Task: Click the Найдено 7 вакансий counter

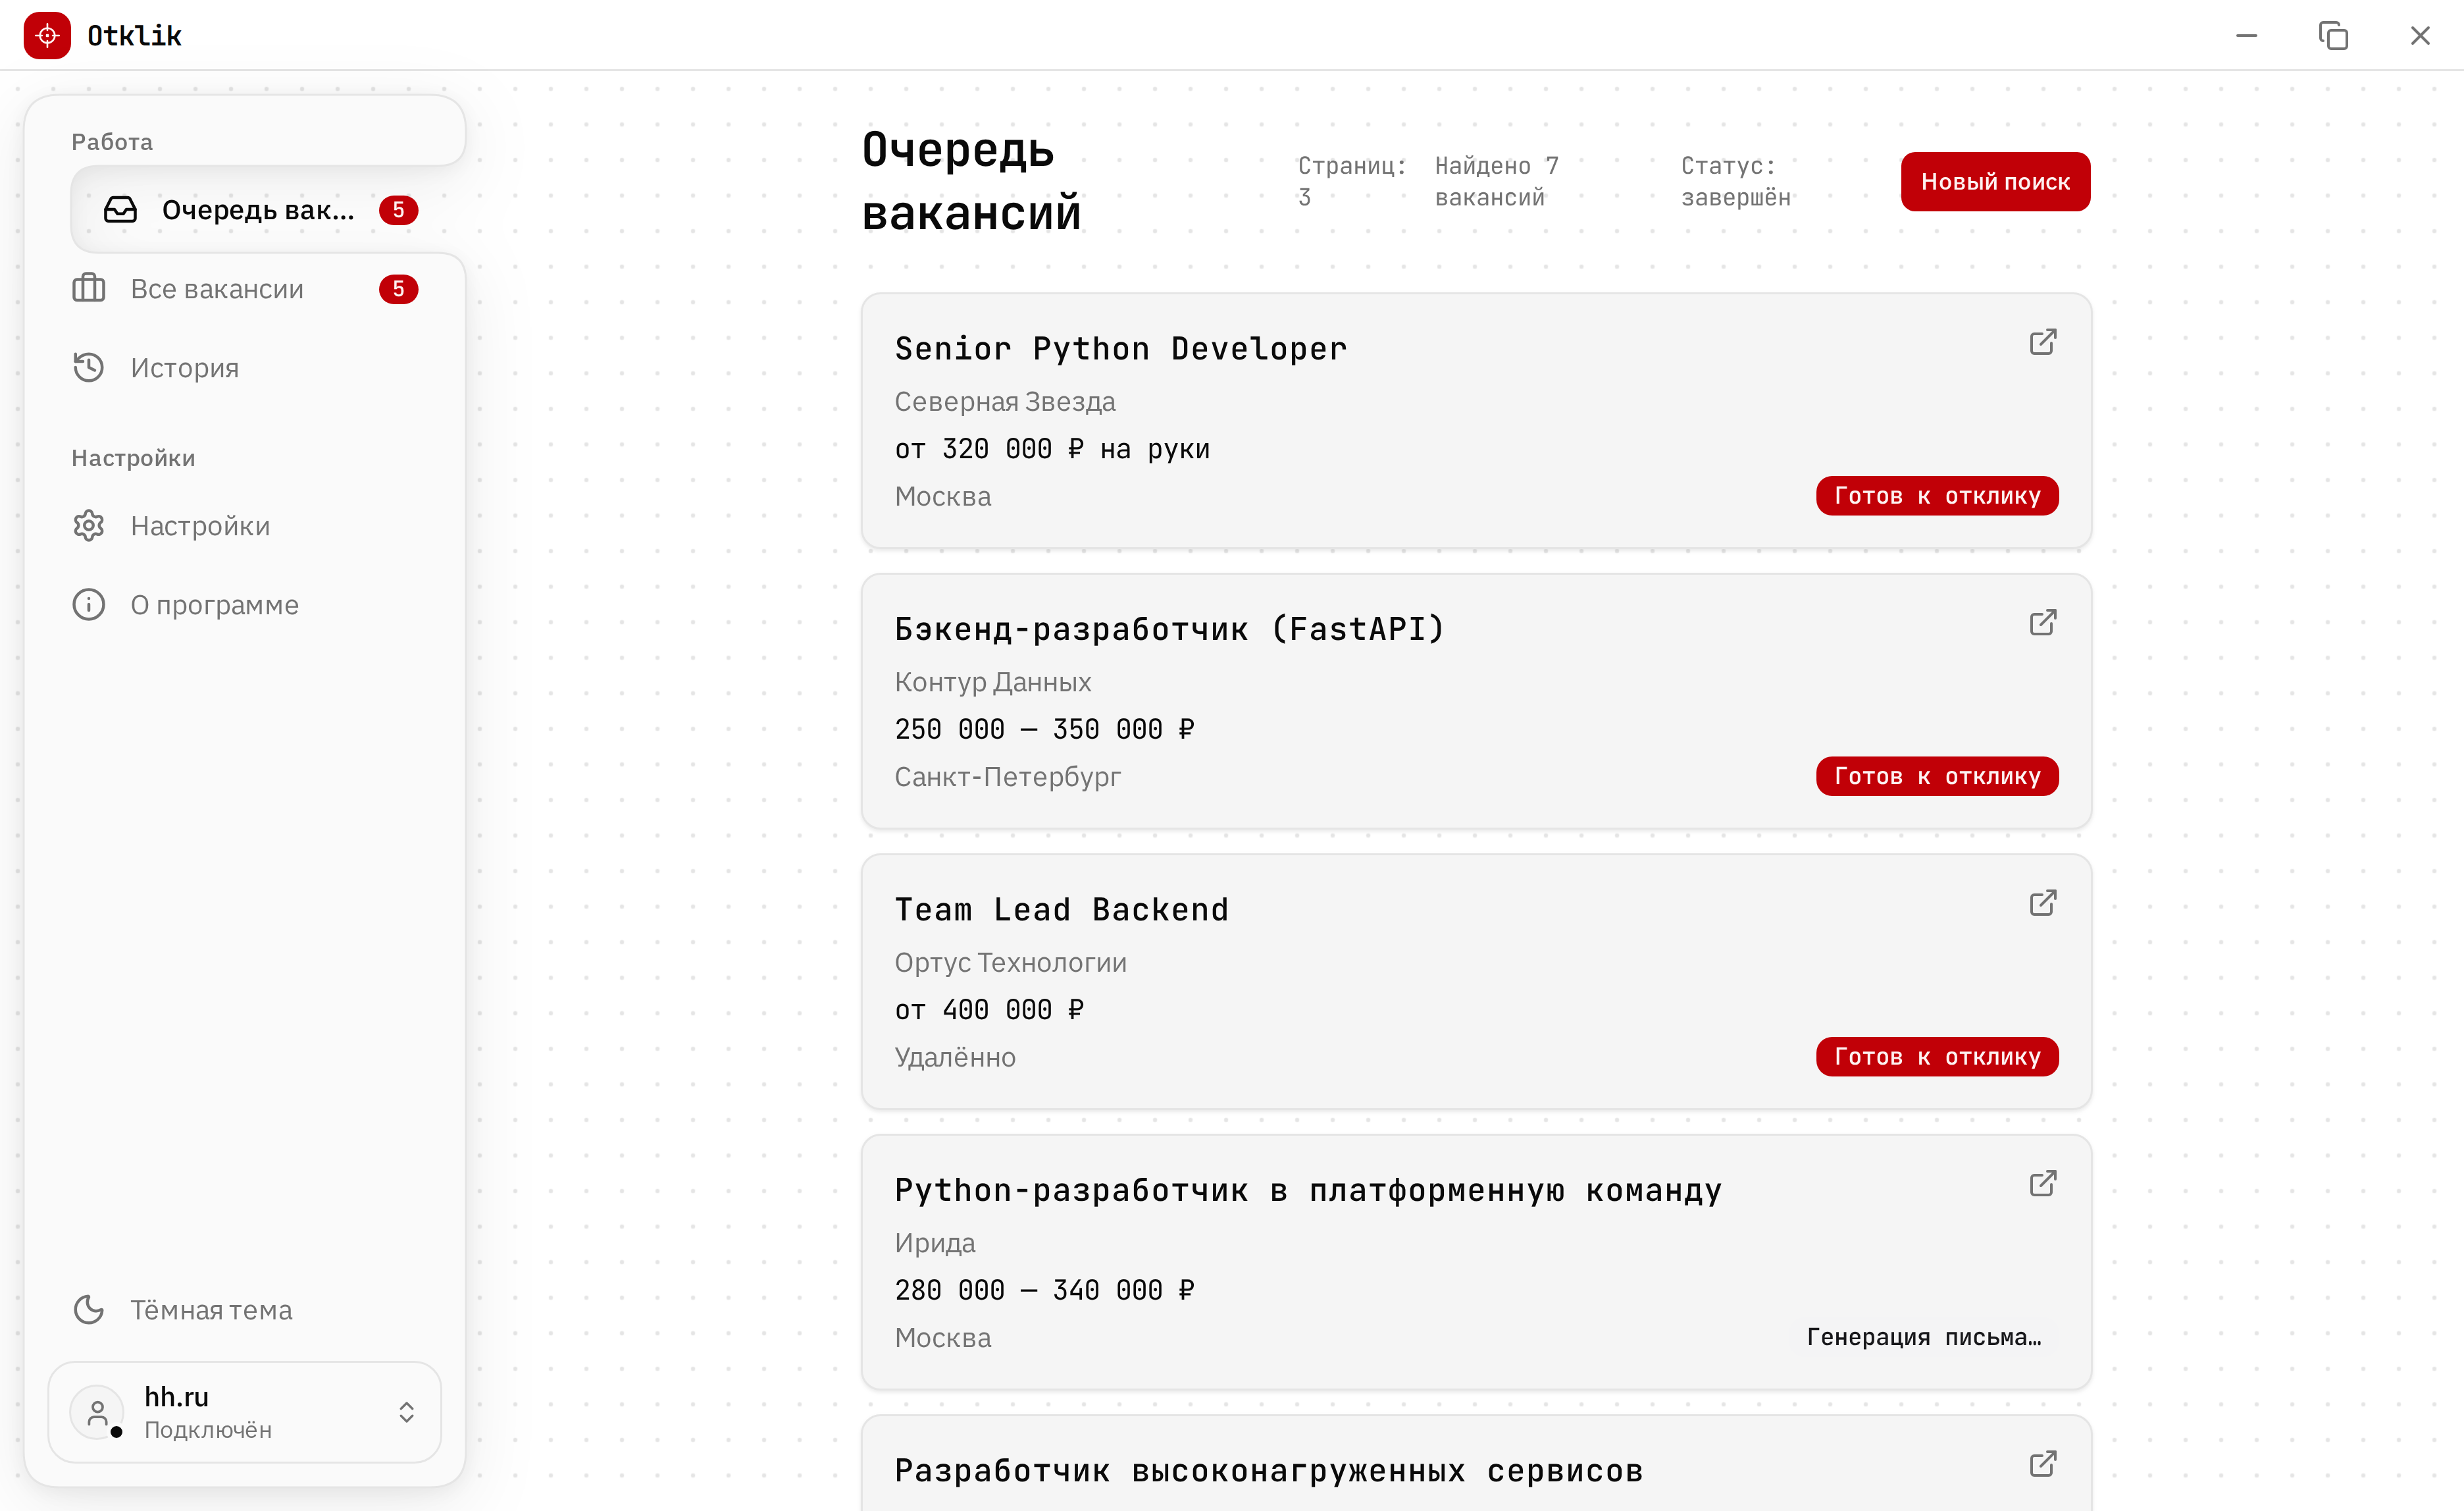Action: (x=1497, y=181)
